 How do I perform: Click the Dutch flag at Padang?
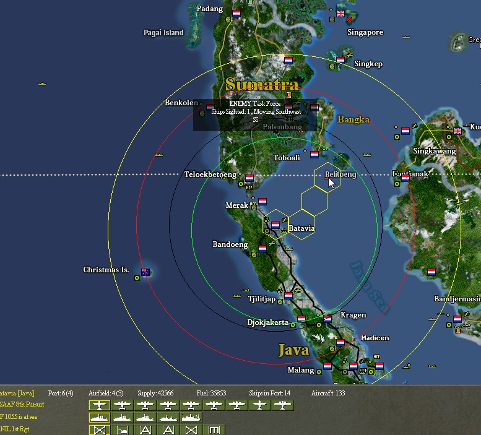(x=236, y=14)
